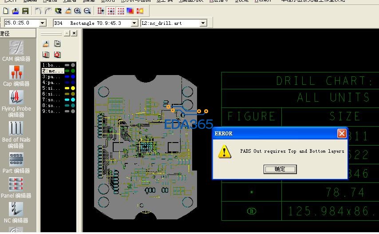Click the cyan circle swatch of layer 7
This screenshot has width=379, height=234.
73,99
